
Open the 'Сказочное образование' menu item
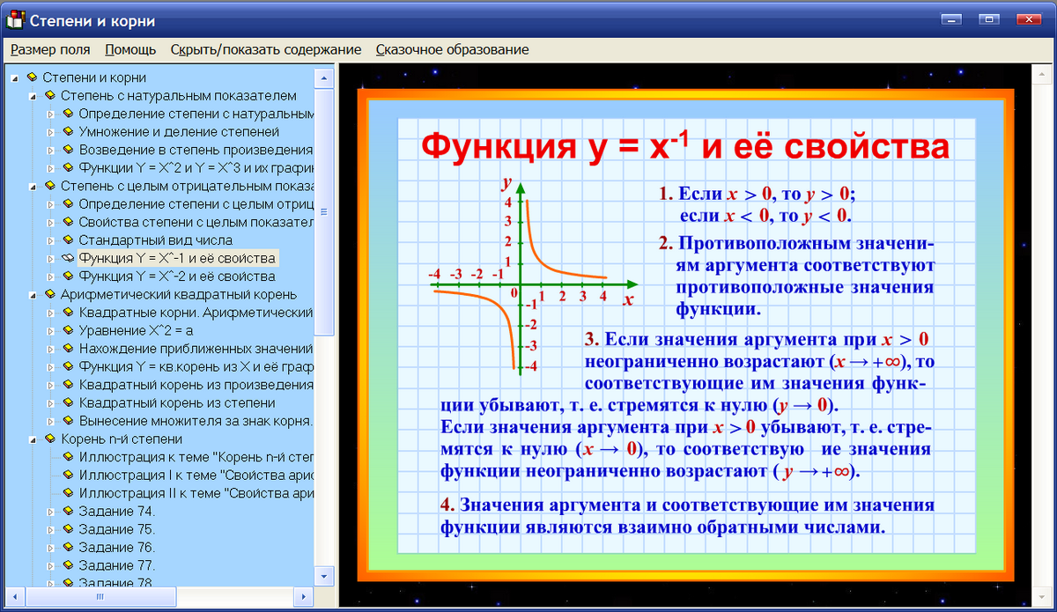point(452,49)
